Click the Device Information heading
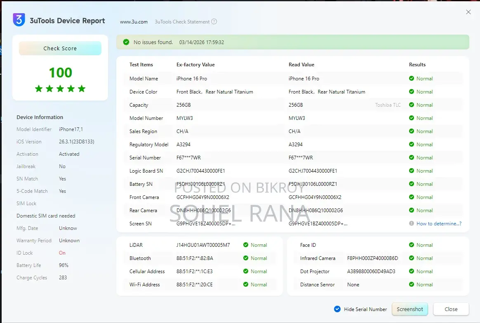This screenshot has width=480, height=323. tap(40, 117)
